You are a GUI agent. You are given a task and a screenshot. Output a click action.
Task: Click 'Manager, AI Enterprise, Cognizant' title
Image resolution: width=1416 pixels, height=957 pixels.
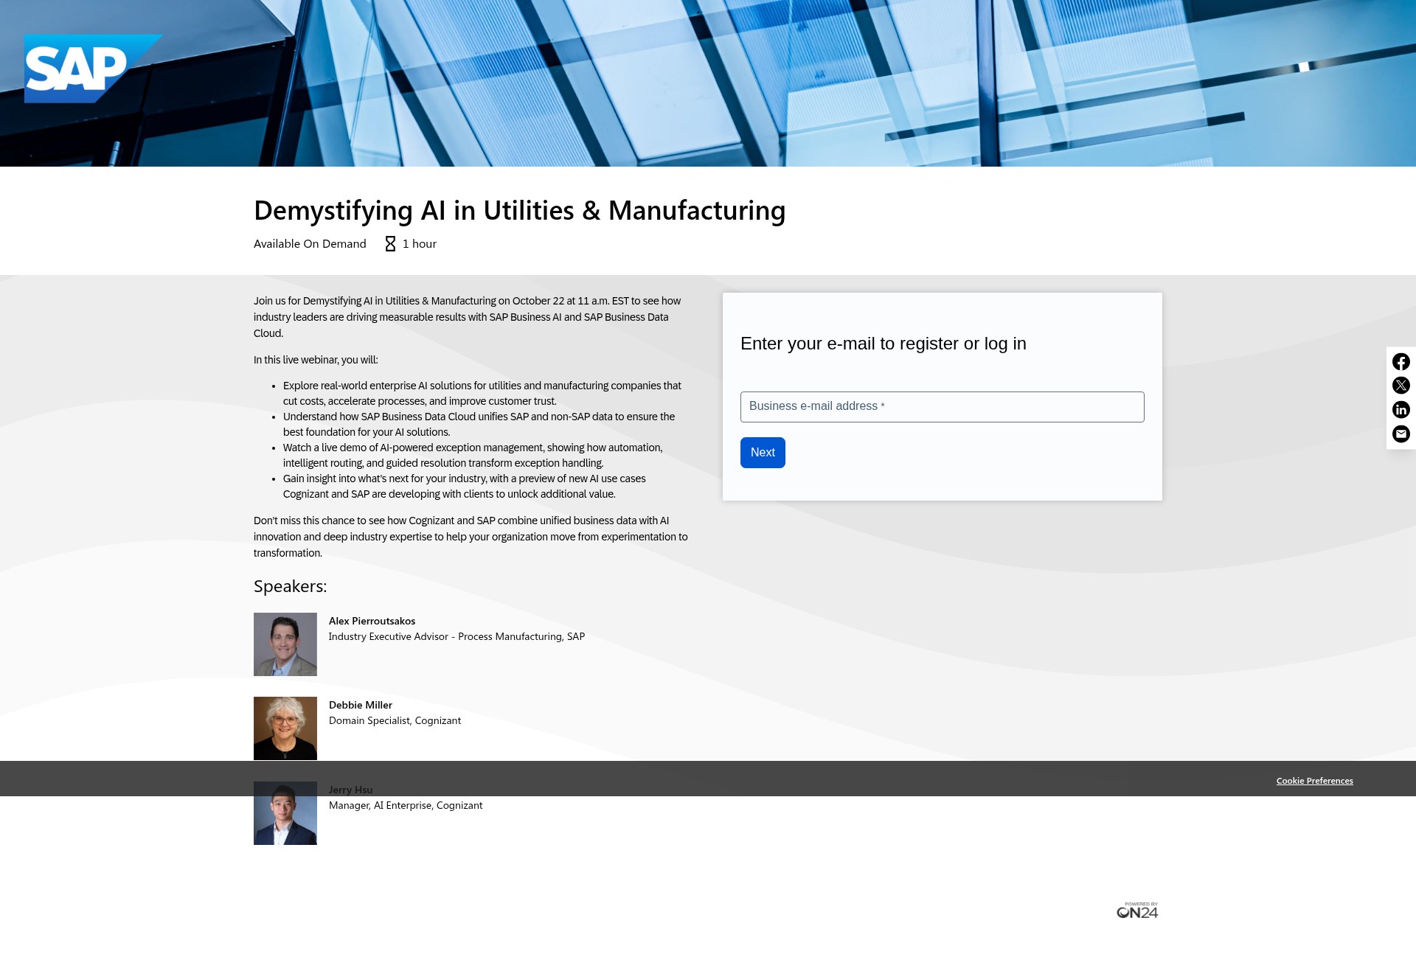[406, 806]
